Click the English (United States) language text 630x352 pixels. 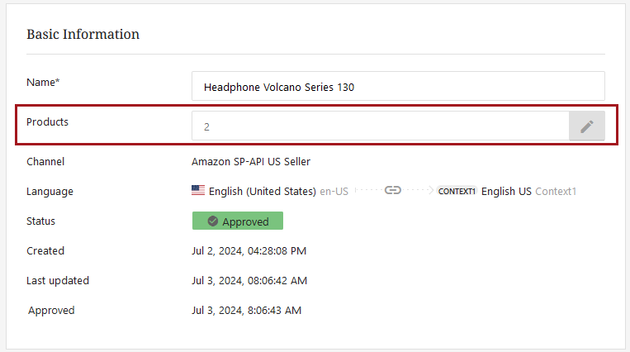coord(263,191)
